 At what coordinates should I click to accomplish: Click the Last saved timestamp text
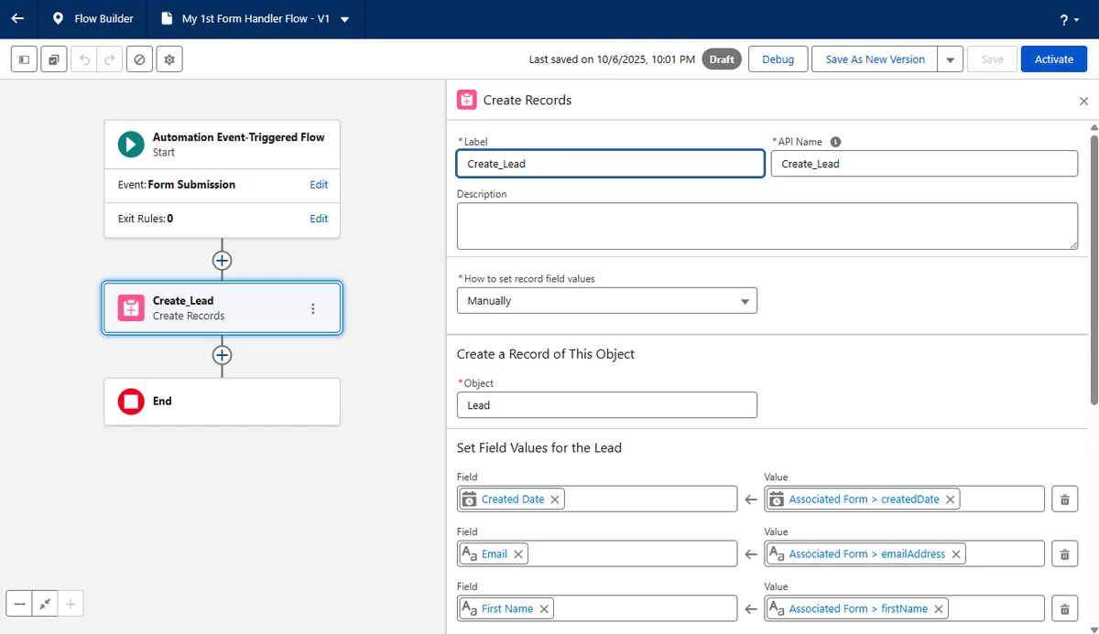[612, 59]
